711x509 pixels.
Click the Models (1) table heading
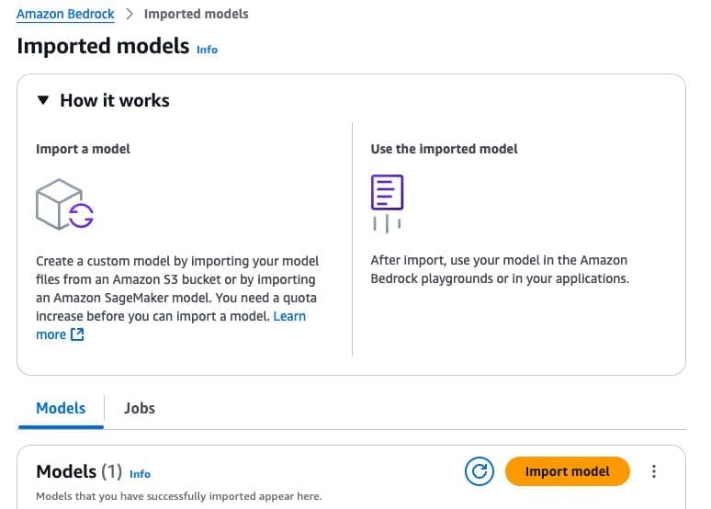[79, 472]
